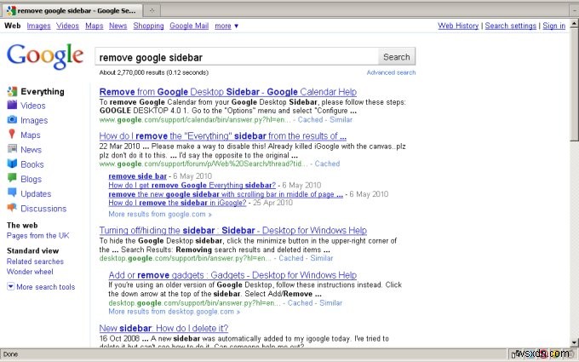Open 'remove side bar' sub-result
Viewport: 579px width, 362px height.
[x=137, y=176]
